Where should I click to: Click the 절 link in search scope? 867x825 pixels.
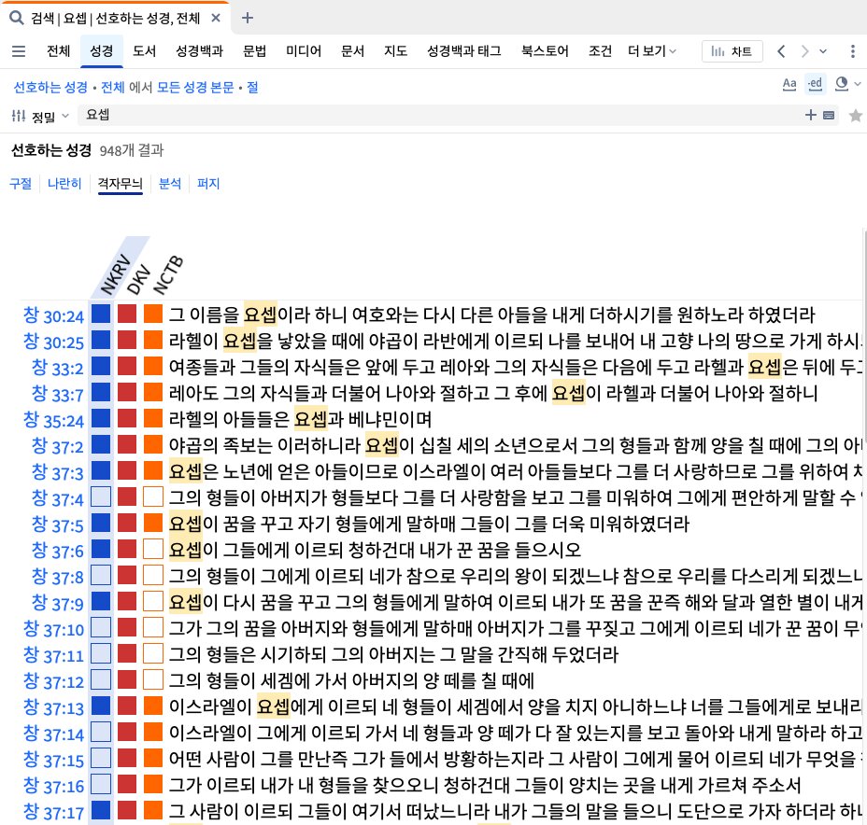point(252,87)
